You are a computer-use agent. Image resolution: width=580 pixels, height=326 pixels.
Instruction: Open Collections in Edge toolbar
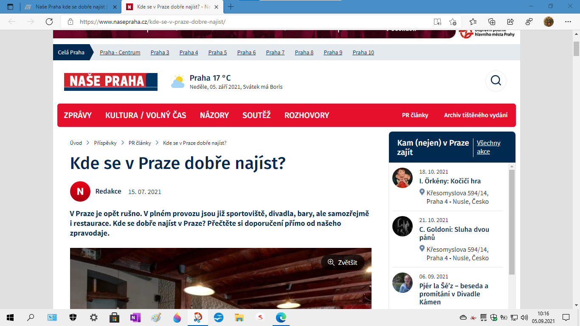tap(492, 21)
